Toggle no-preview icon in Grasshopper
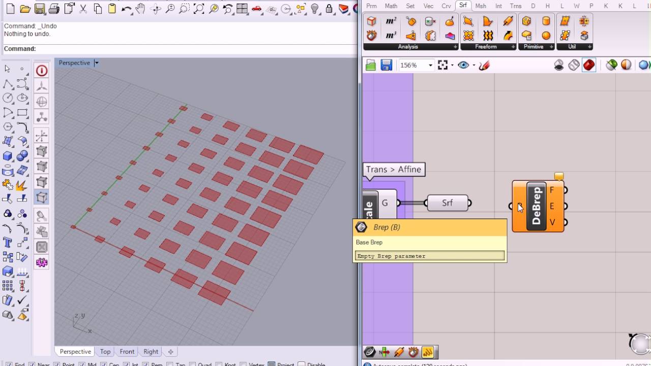This screenshot has width=651, height=366. point(559,65)
